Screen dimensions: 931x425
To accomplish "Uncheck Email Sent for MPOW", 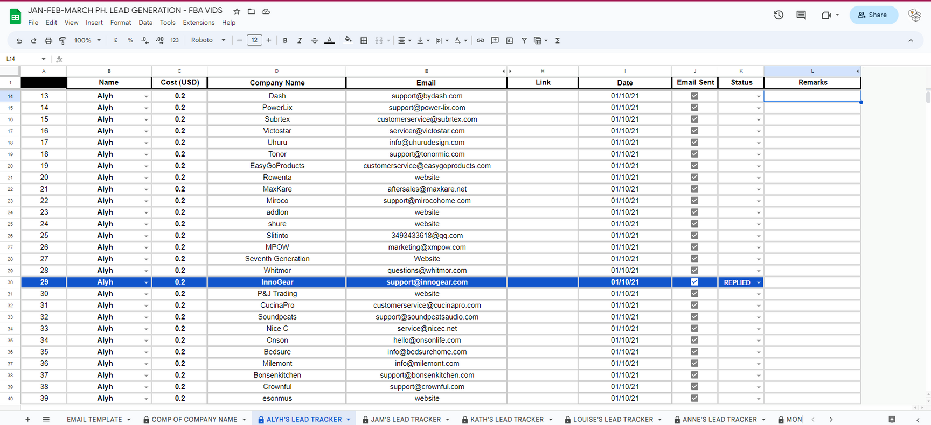I will [694, 247].
